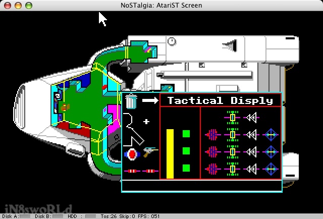The image size is (323, 219).
Task: Click the left red fuse on the magenta wire
Action: pyautogui.click(x=132, y=171)
